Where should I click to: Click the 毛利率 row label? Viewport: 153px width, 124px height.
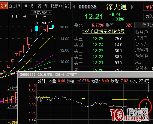[x=142, y=56]
